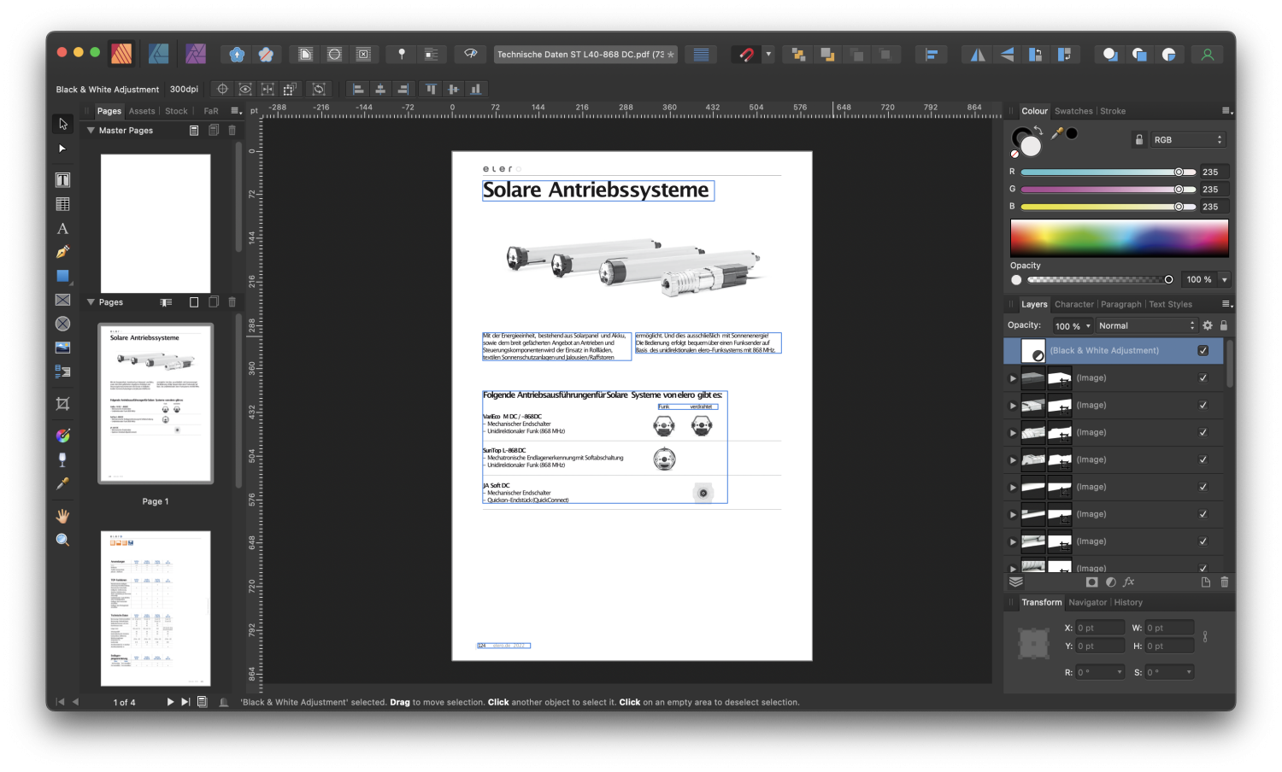
Task: Select the Colour Picker tool
Action: pos(62,483)
